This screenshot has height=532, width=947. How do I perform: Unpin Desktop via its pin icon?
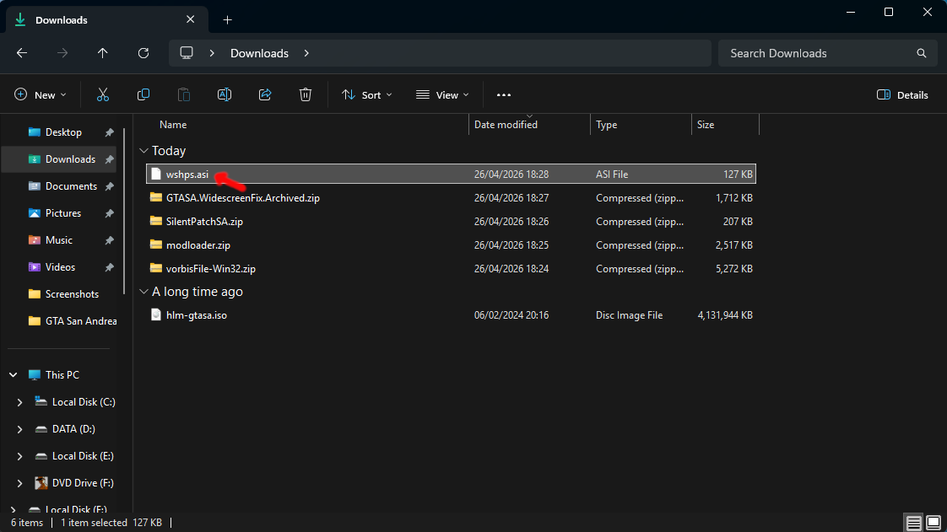point(110,132)
